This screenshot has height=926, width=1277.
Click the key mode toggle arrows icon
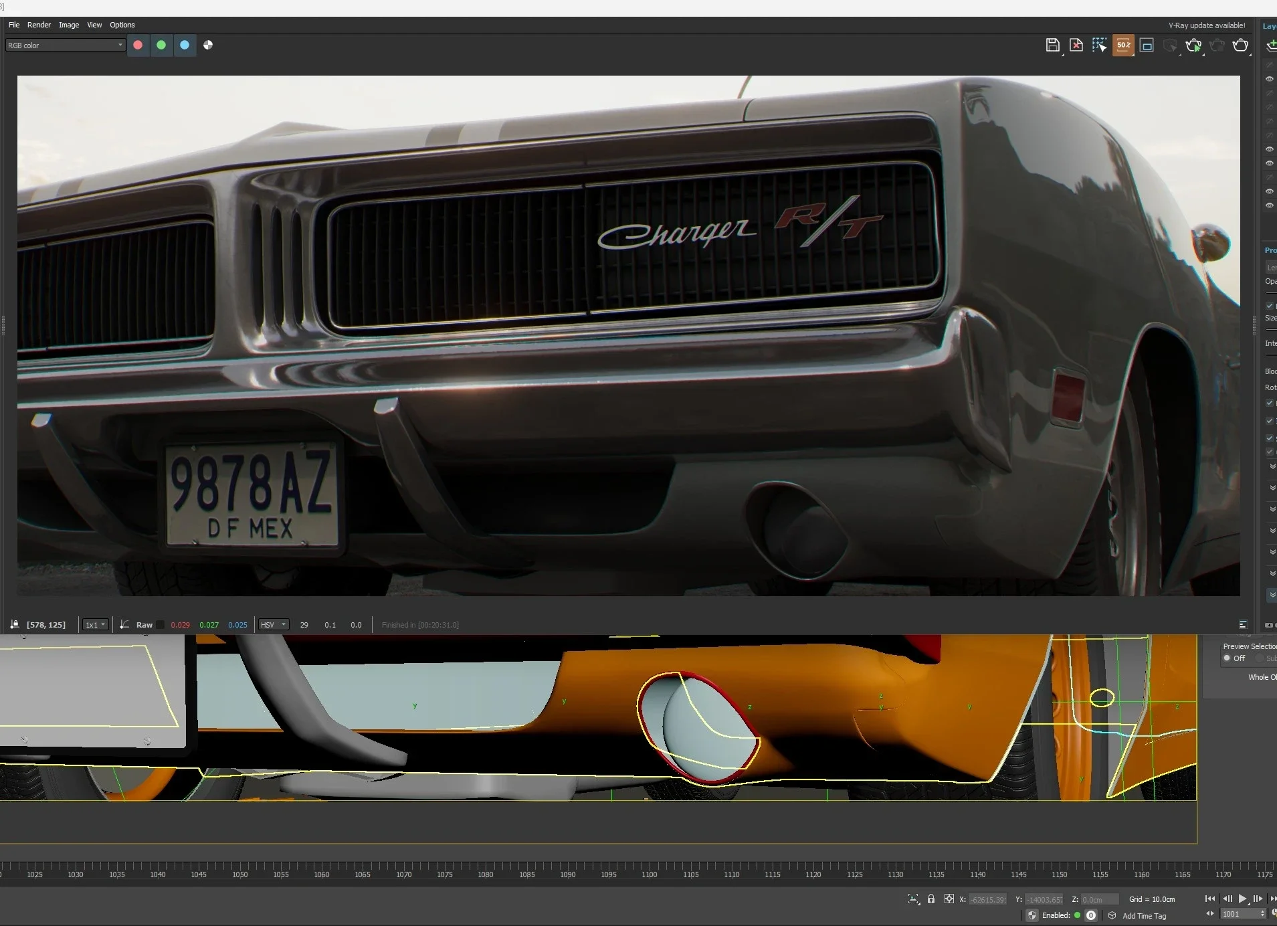[1210, 914]
